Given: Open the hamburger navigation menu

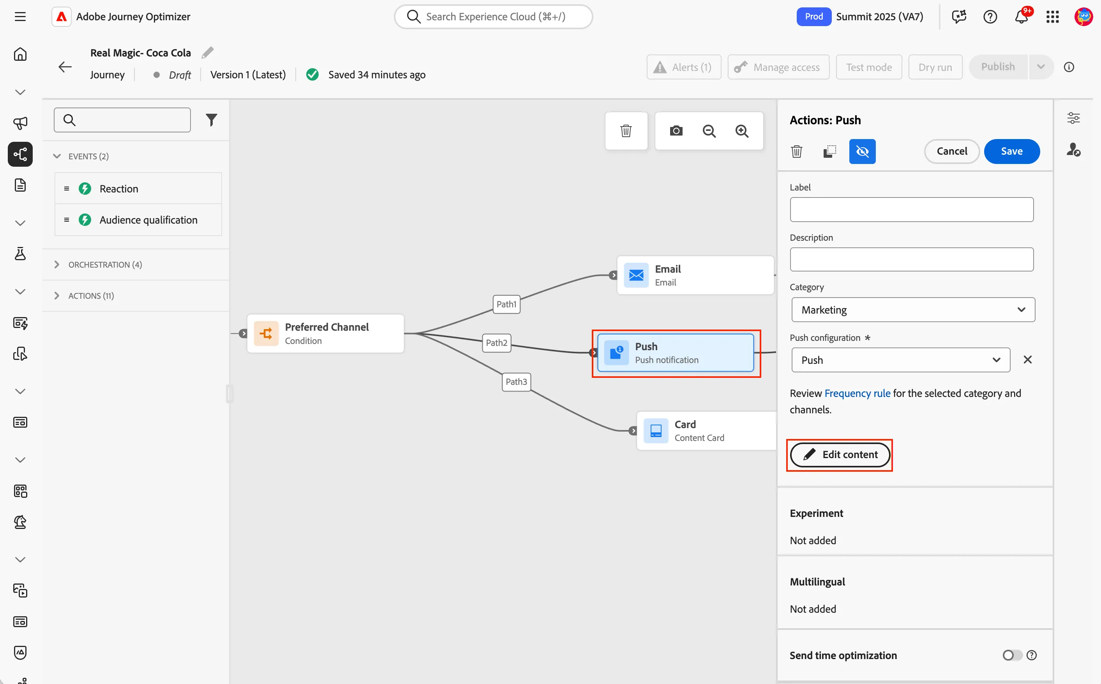Looking at the screenshot, I should (20, 17).
